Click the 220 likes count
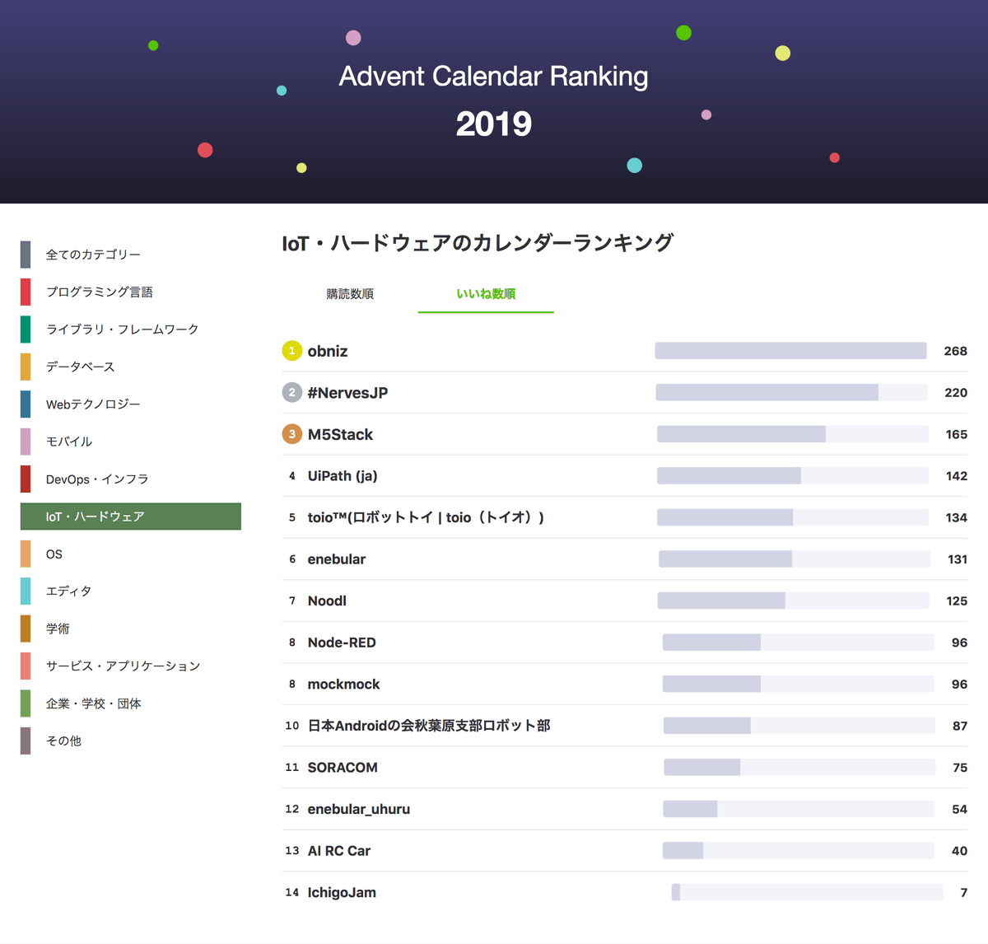The image size is (988, 944). pos(955,393)
